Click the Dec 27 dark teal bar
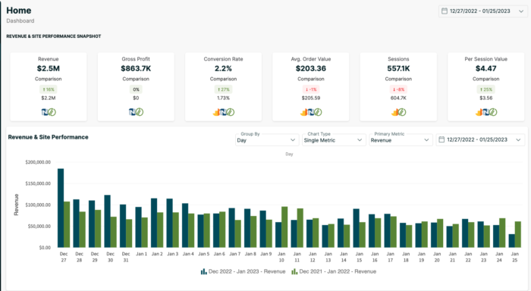 tap(61, 208)
